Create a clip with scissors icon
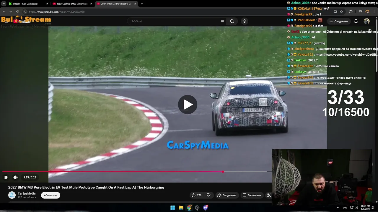378x212 pixels. pyautogui.click(x=269, y=195)
